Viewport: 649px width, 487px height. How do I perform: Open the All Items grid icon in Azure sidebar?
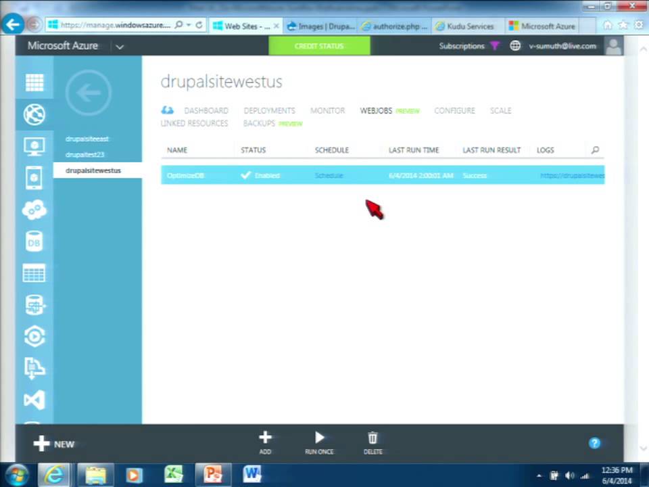click(34, 83)
